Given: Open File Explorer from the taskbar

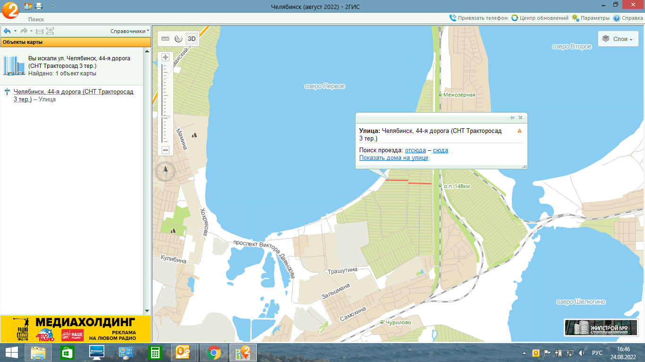Looking at the screenshot, I should (x=38, y=353).
